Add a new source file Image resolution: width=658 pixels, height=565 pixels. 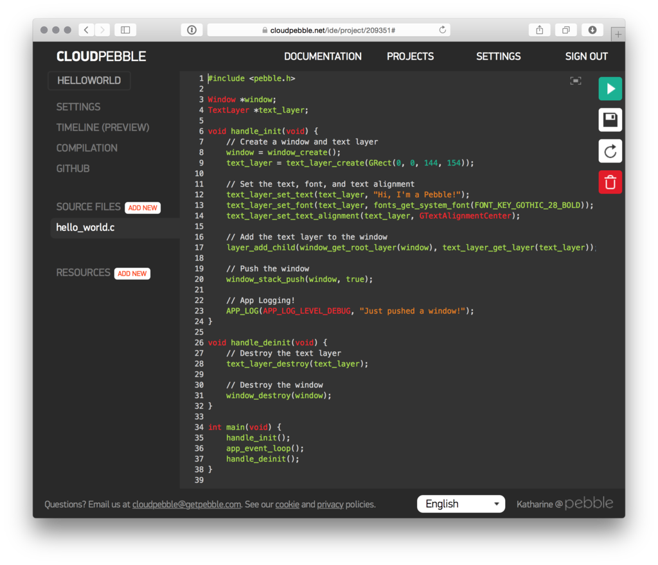pos(143,208)
